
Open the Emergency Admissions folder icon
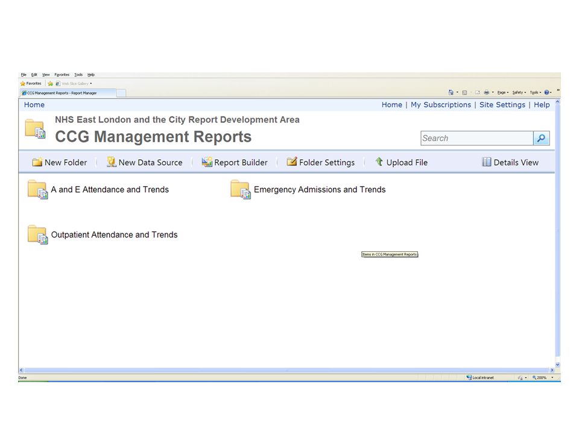[241, 189]
